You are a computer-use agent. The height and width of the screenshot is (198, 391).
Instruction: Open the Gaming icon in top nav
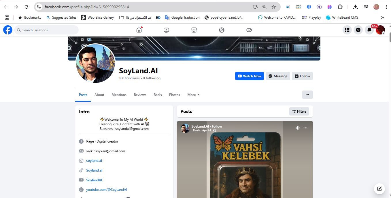[249, 30]
